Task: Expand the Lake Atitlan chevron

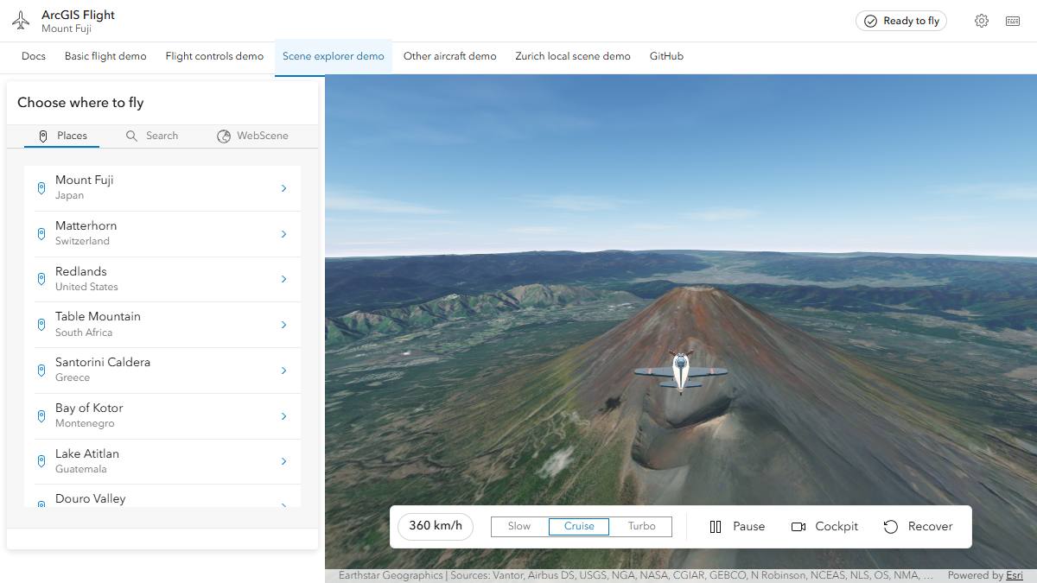Action: coord(283,461)
